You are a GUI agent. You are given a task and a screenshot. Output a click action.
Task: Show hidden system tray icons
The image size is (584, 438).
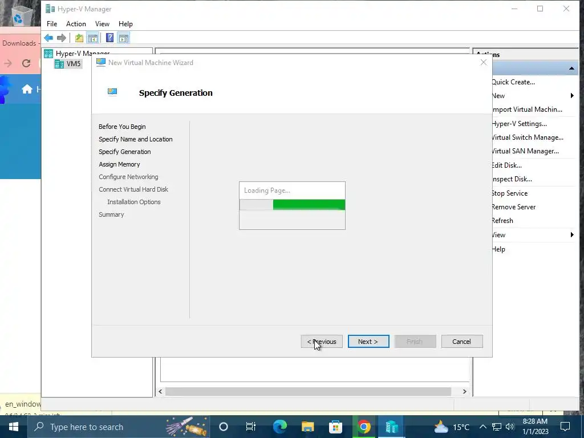click(x=482, y=427)
